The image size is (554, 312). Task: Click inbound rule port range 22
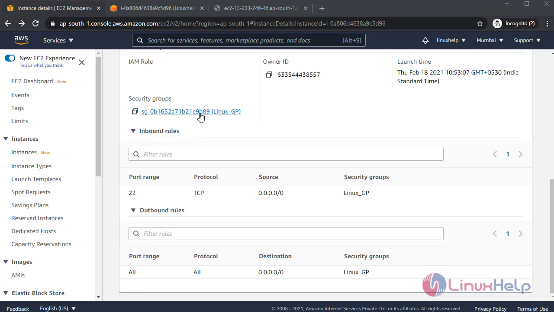(x=132, y=193)
